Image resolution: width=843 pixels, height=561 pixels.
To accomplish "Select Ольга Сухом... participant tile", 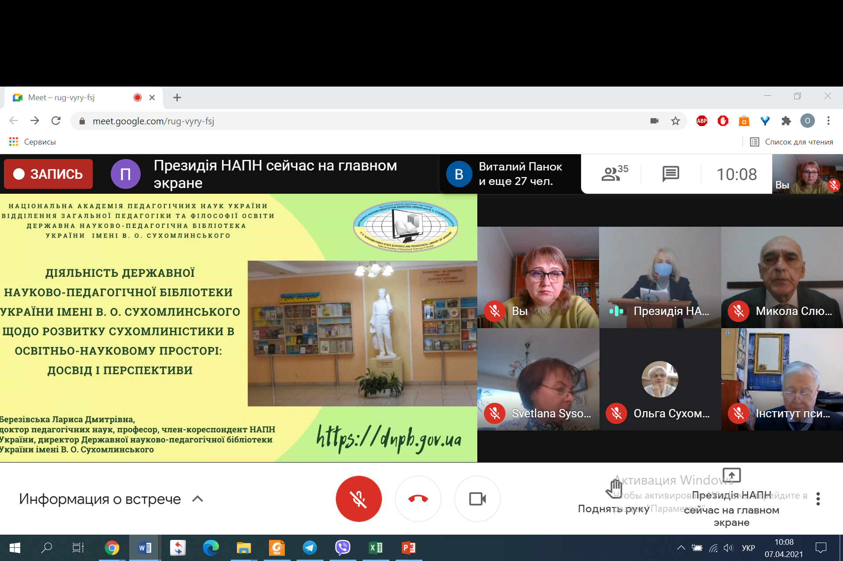I will tap(660, 380).
